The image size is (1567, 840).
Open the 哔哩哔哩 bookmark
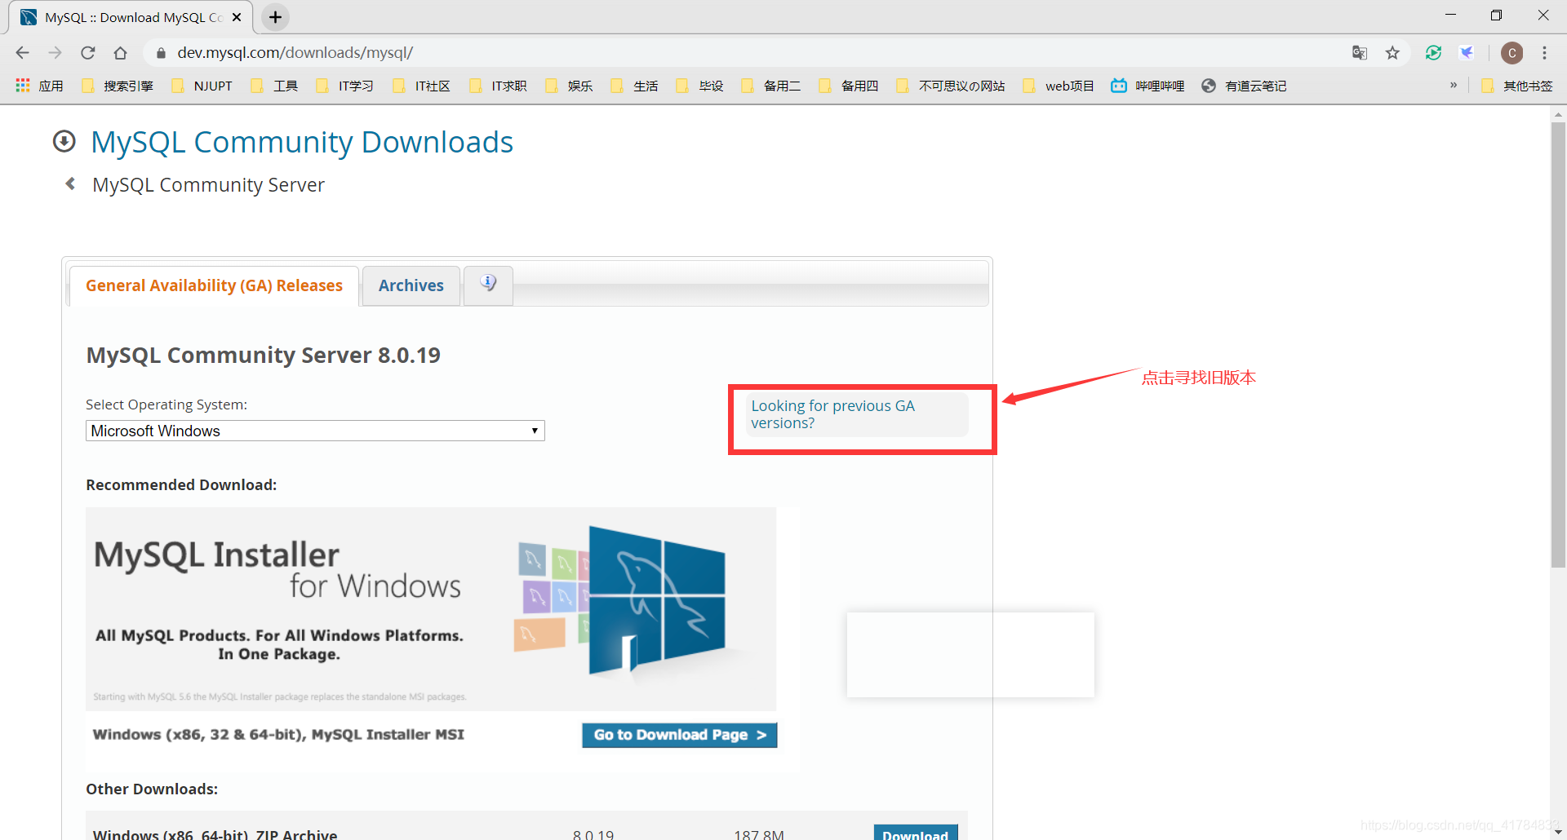pyautogui.click(x=1148, y=86)
